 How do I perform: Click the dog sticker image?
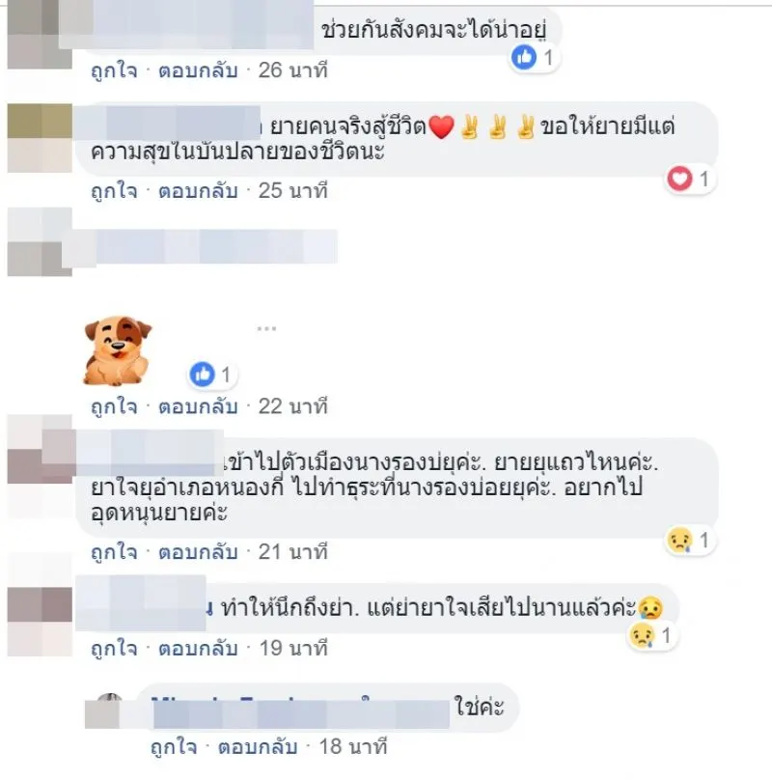118,350
